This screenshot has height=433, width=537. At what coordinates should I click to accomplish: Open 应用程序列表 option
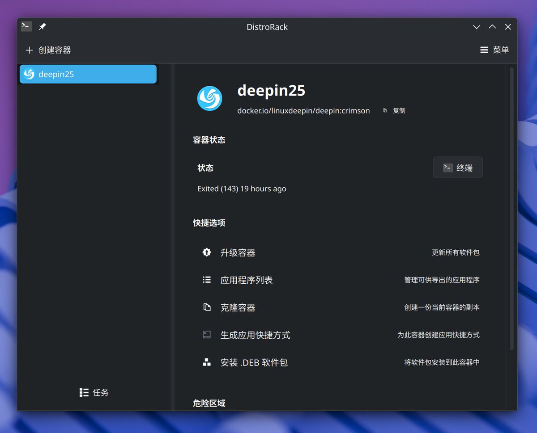pos(341,280)
